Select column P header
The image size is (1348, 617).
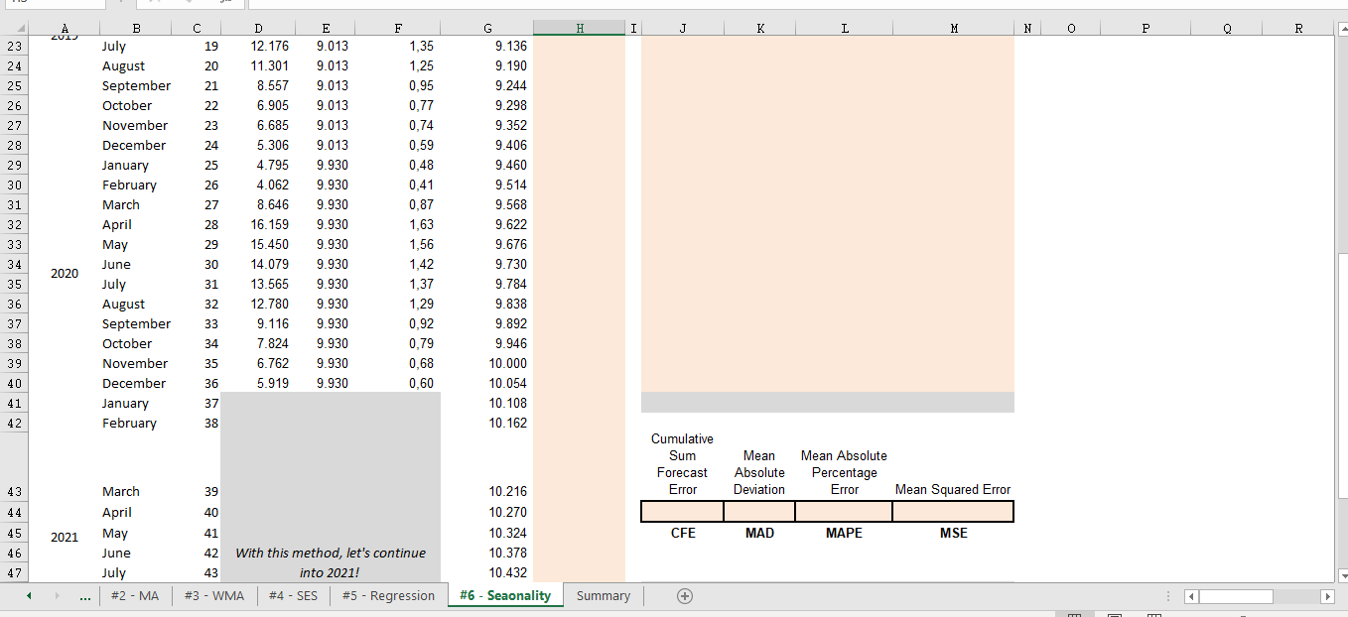click(1145, 29)
